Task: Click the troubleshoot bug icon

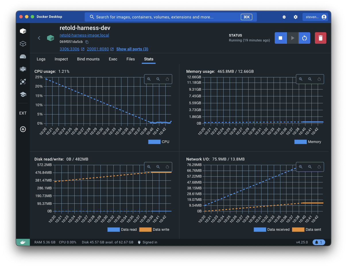Action: click(x=284, y=17)
